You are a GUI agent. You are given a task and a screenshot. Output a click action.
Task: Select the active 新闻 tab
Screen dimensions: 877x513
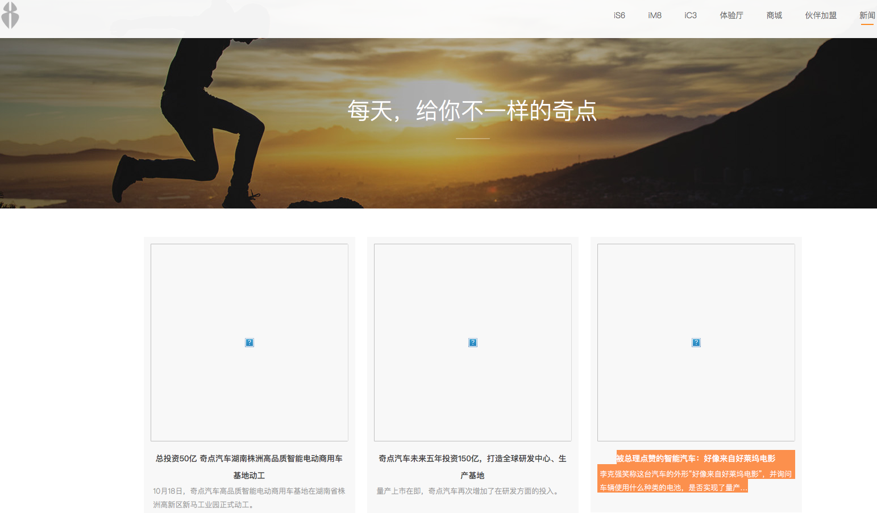[x=867, y=15]
